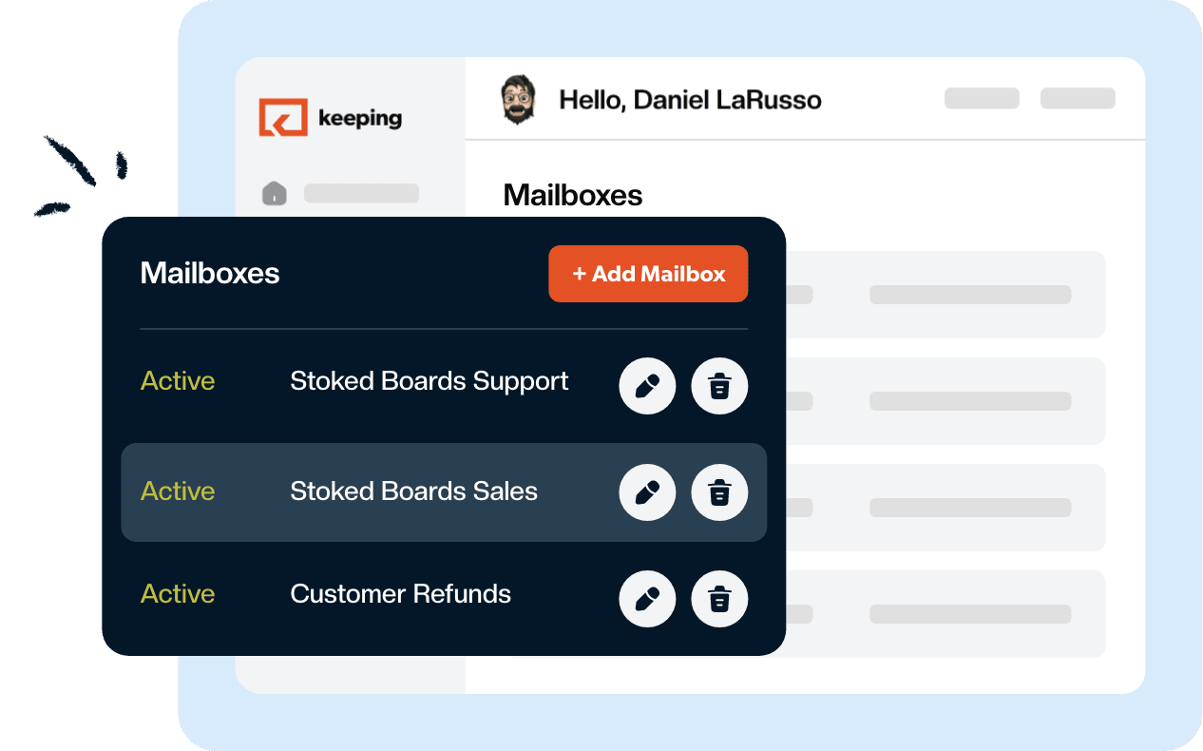The height and width of the screenshot is (751, 1203).
Task: Click the Keeping logo icon
Action: [283, 118]
